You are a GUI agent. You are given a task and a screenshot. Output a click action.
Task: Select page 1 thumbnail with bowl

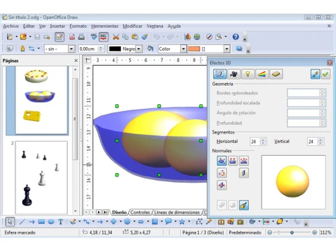click(41, 99)
